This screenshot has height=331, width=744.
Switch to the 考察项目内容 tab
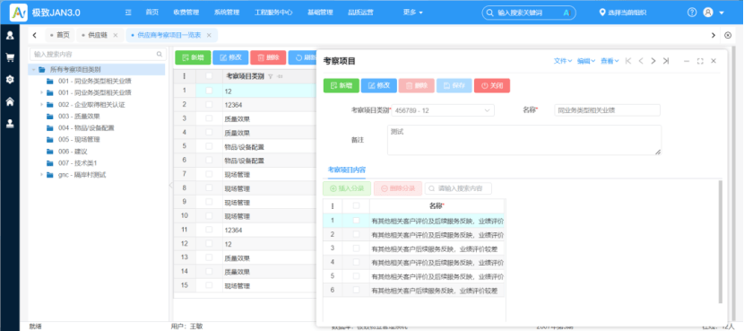pos(346,170)
